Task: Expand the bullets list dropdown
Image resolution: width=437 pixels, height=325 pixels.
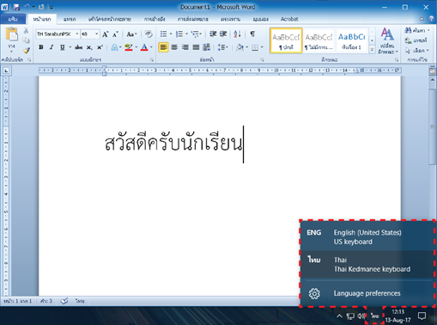Action: [x=171, y=34]
